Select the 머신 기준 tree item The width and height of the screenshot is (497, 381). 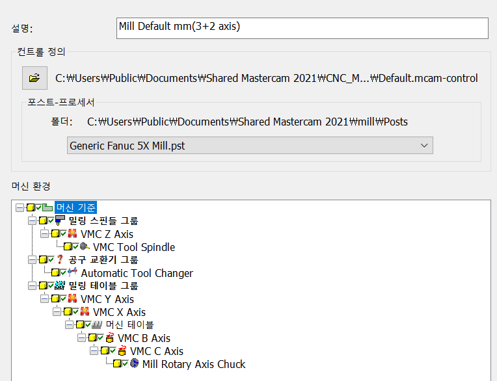click(x=75, y=208)
